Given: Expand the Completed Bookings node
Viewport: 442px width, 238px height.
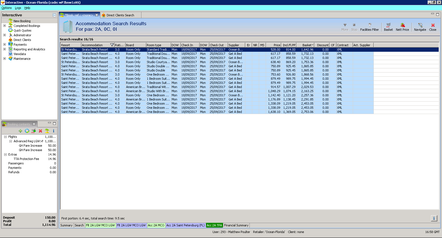Looking at the screenshot, I should tap(4, 26).
